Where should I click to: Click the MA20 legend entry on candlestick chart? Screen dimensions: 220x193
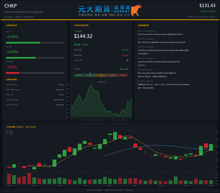point(10,134)
